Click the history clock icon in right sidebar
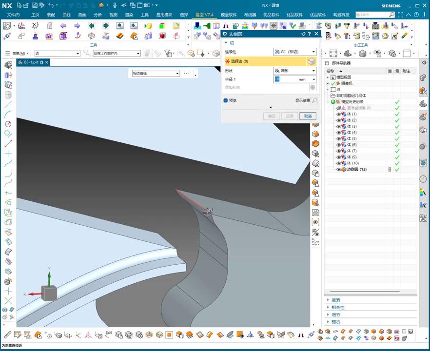This screenshot has width=430, height=351. tap(423, 179)
